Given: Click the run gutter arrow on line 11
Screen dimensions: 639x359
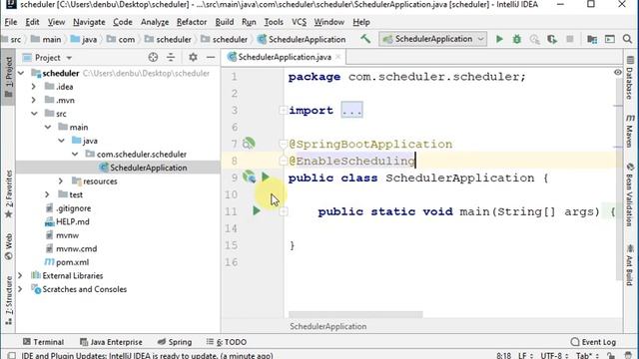Looking at the screenshot, I should click(257, 210).
